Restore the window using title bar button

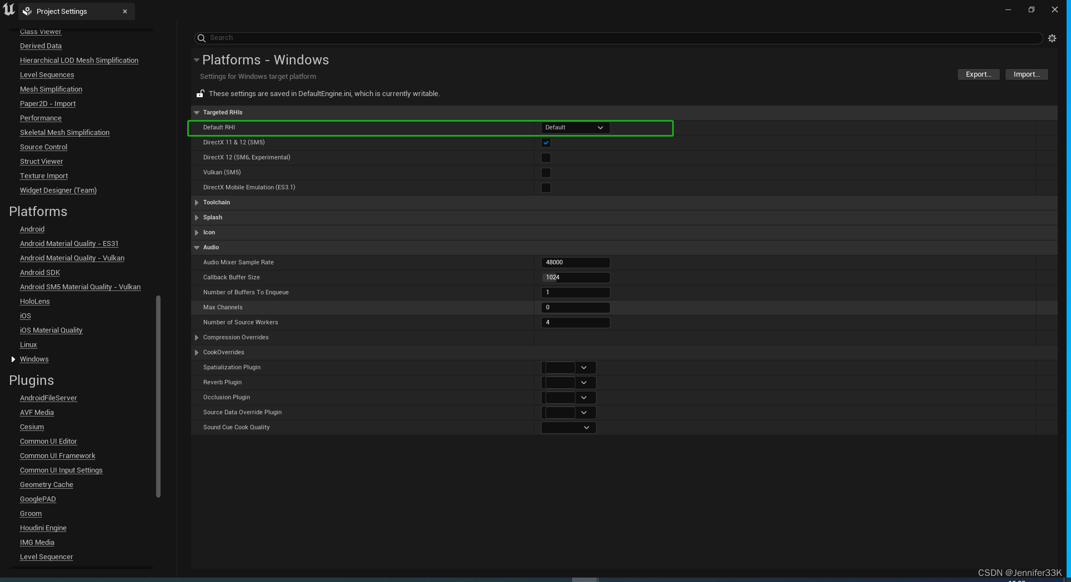point(1032,9)
